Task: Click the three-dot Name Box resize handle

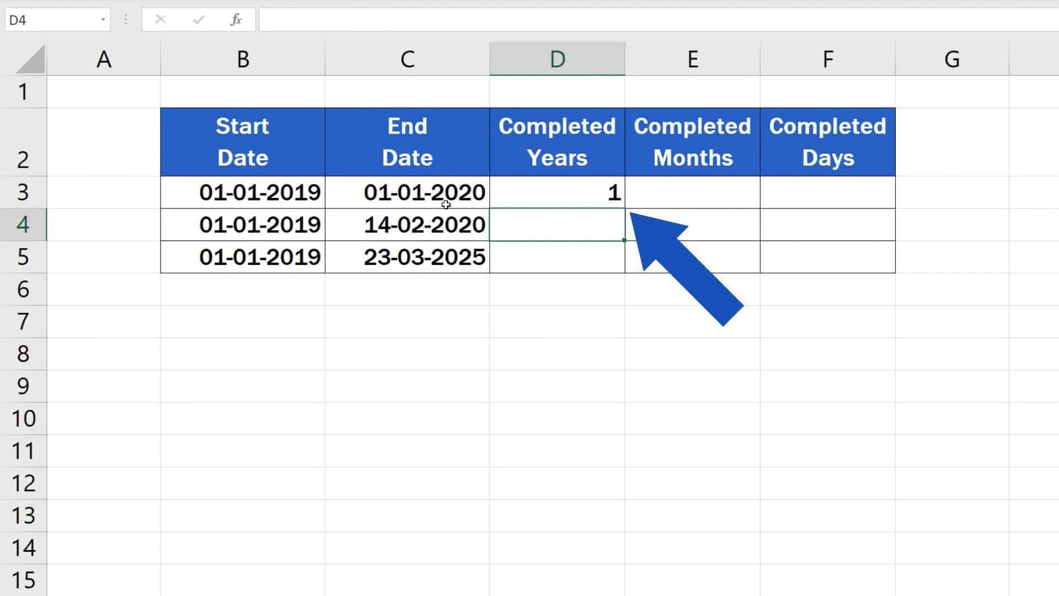Action: point(126,19)
